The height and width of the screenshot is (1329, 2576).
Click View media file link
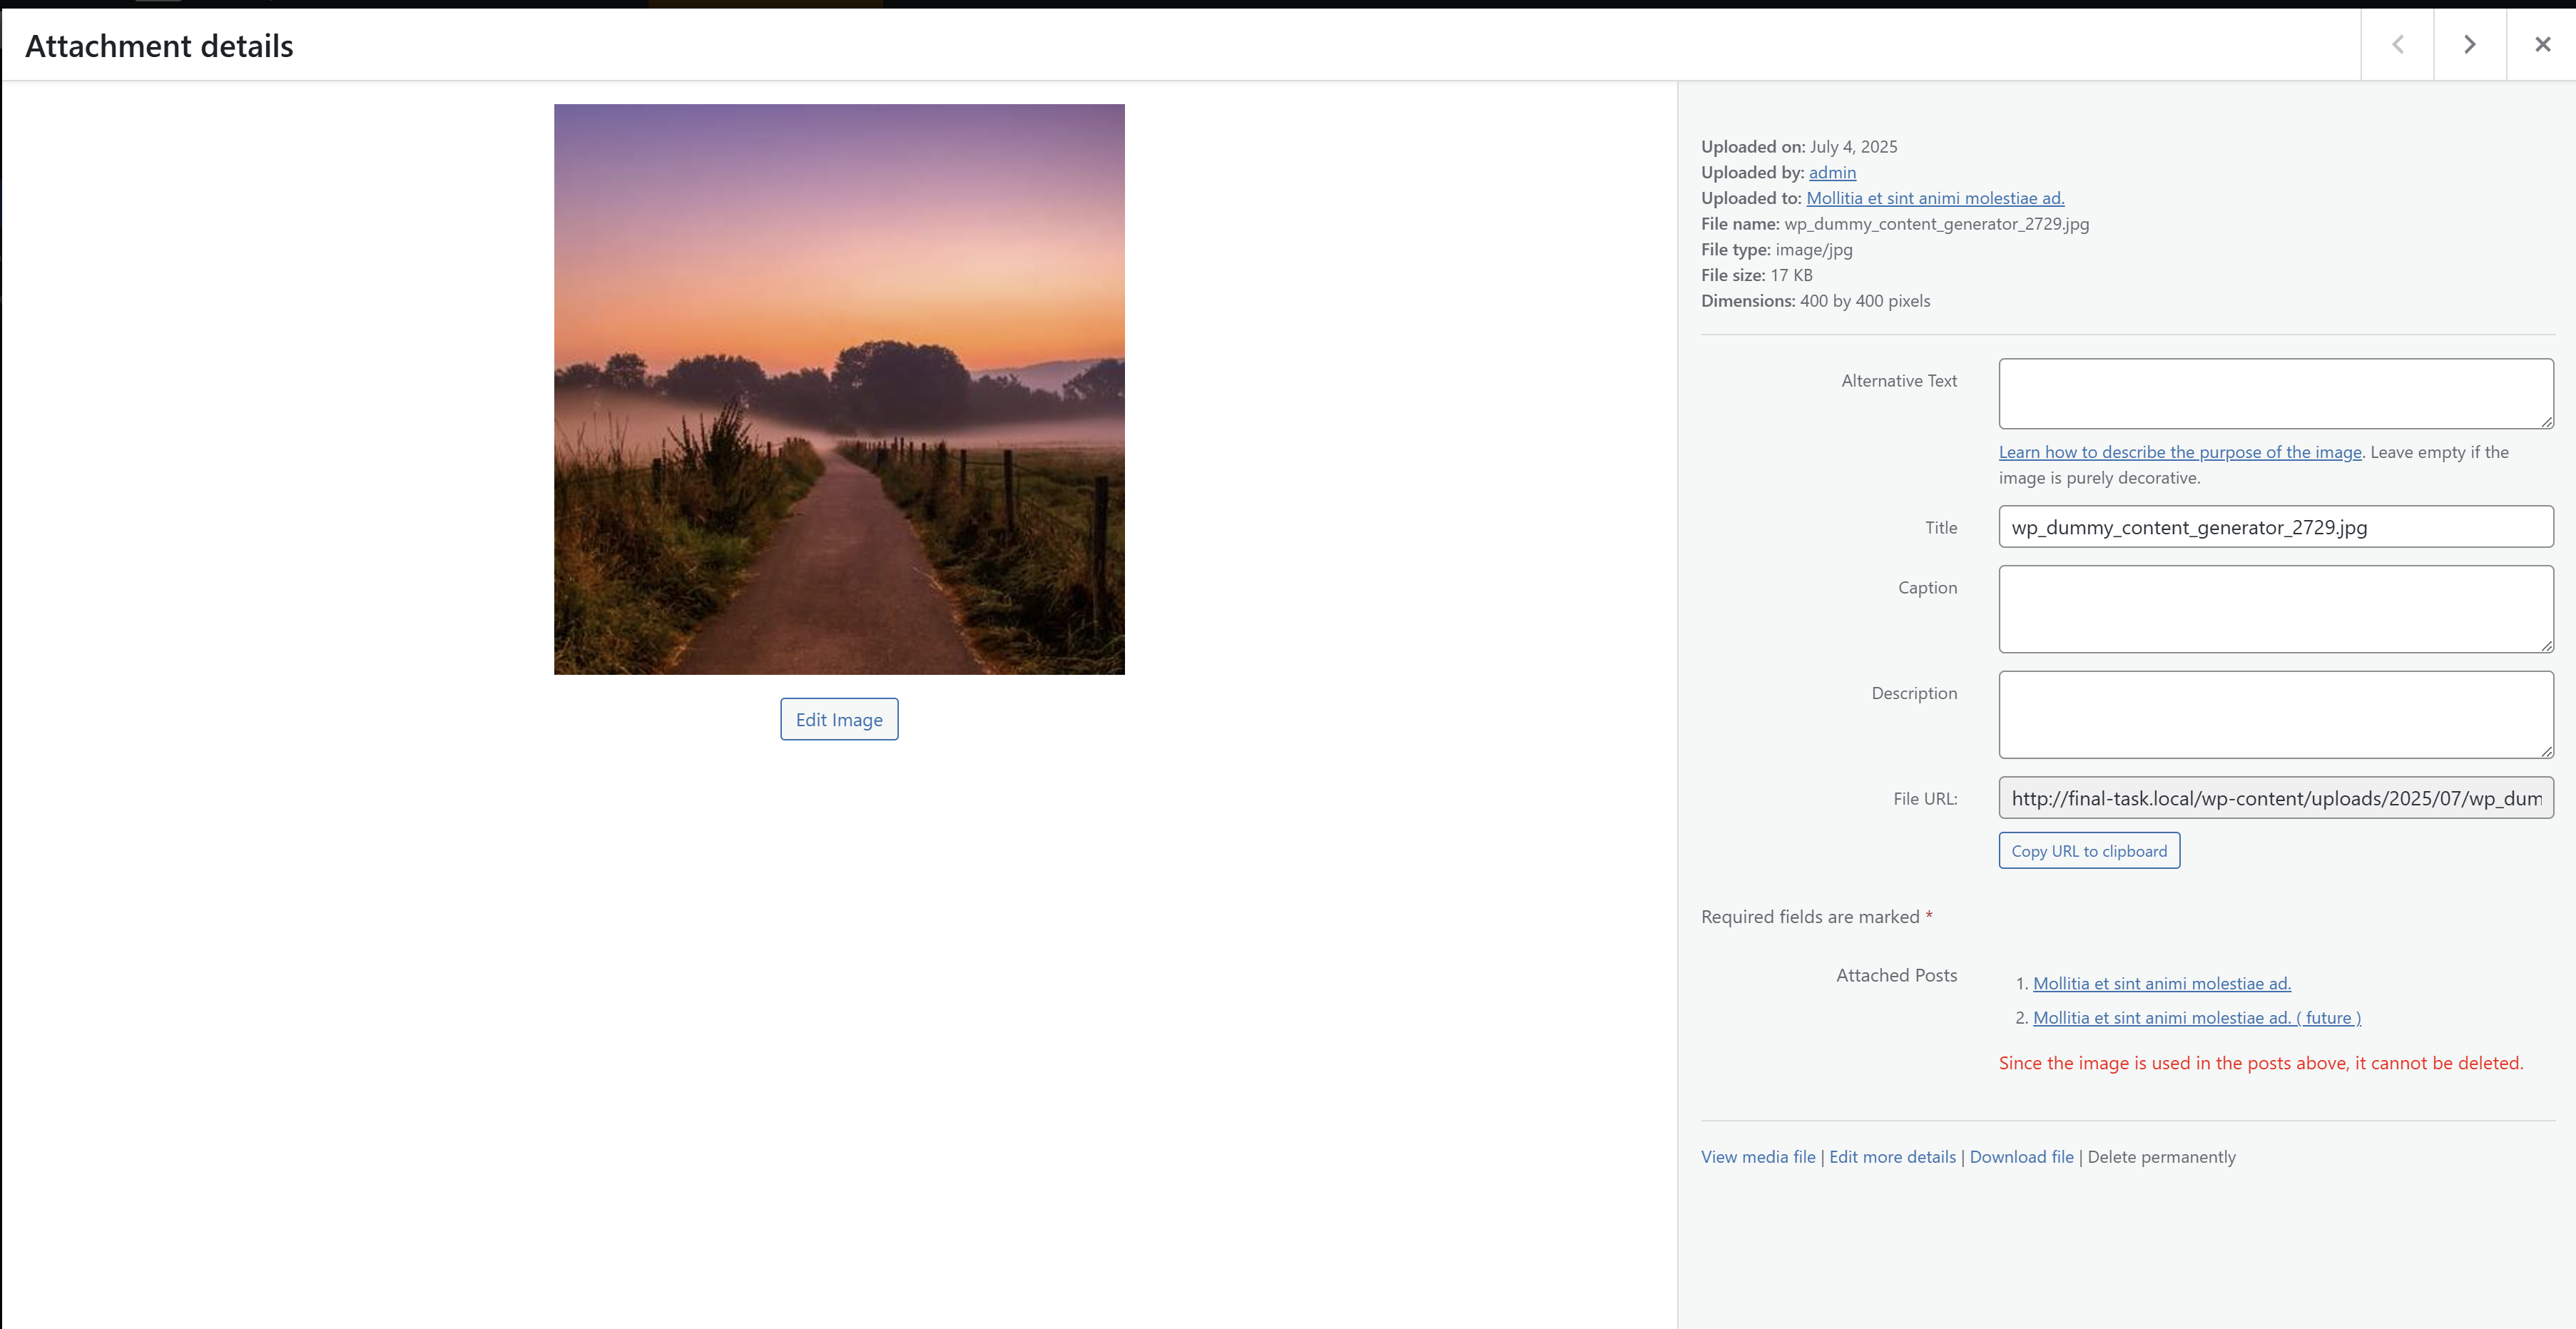1757,1157
